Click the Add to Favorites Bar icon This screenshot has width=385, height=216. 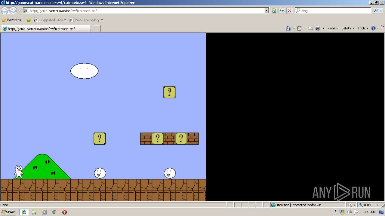coord(29,20)
